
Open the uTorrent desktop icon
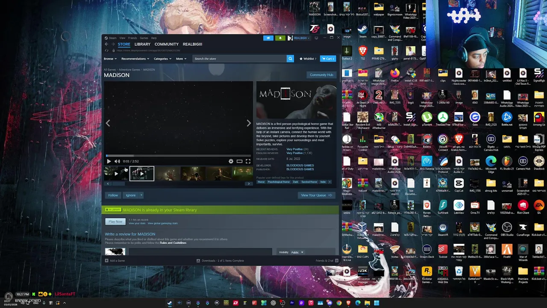point(426,119)
